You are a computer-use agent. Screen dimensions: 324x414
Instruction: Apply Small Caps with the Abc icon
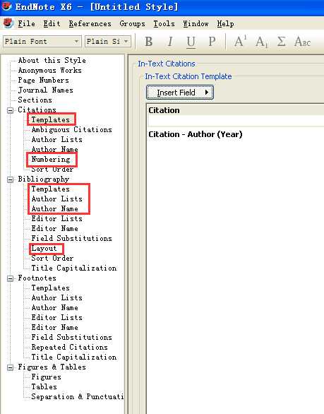[x=302, y=42]
